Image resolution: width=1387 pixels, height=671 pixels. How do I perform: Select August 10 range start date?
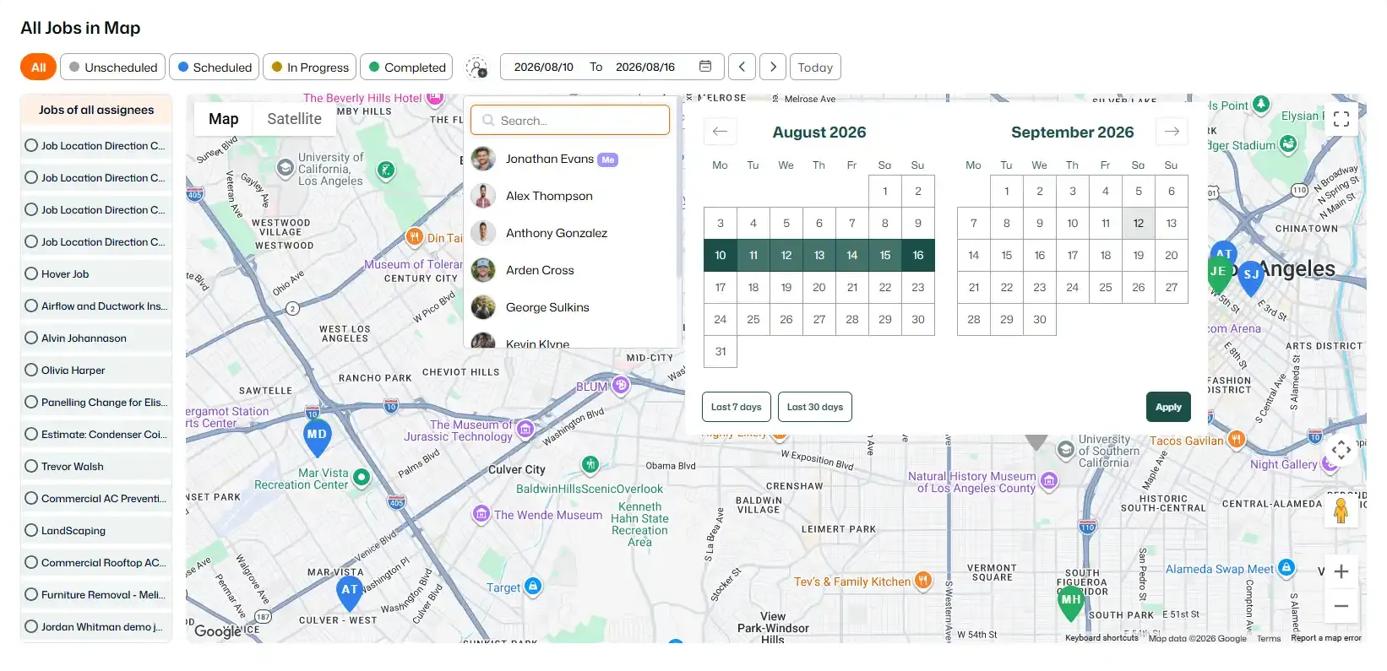tap(721, 255)
